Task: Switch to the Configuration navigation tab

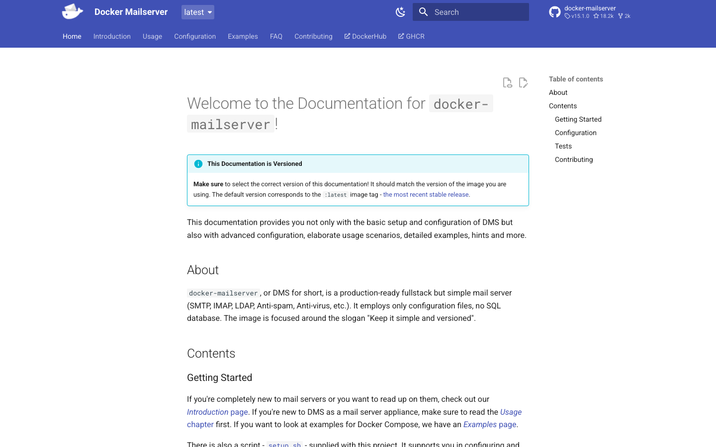Action: point(195,36)
